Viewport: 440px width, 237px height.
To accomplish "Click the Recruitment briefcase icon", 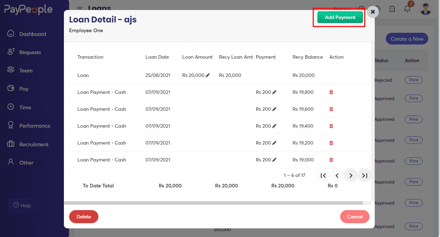I will [11, 144].
